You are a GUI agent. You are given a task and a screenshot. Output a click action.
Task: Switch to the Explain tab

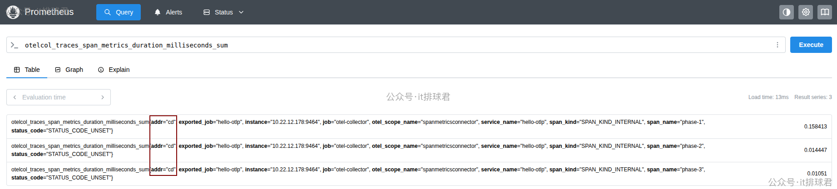tap(114, 70)
